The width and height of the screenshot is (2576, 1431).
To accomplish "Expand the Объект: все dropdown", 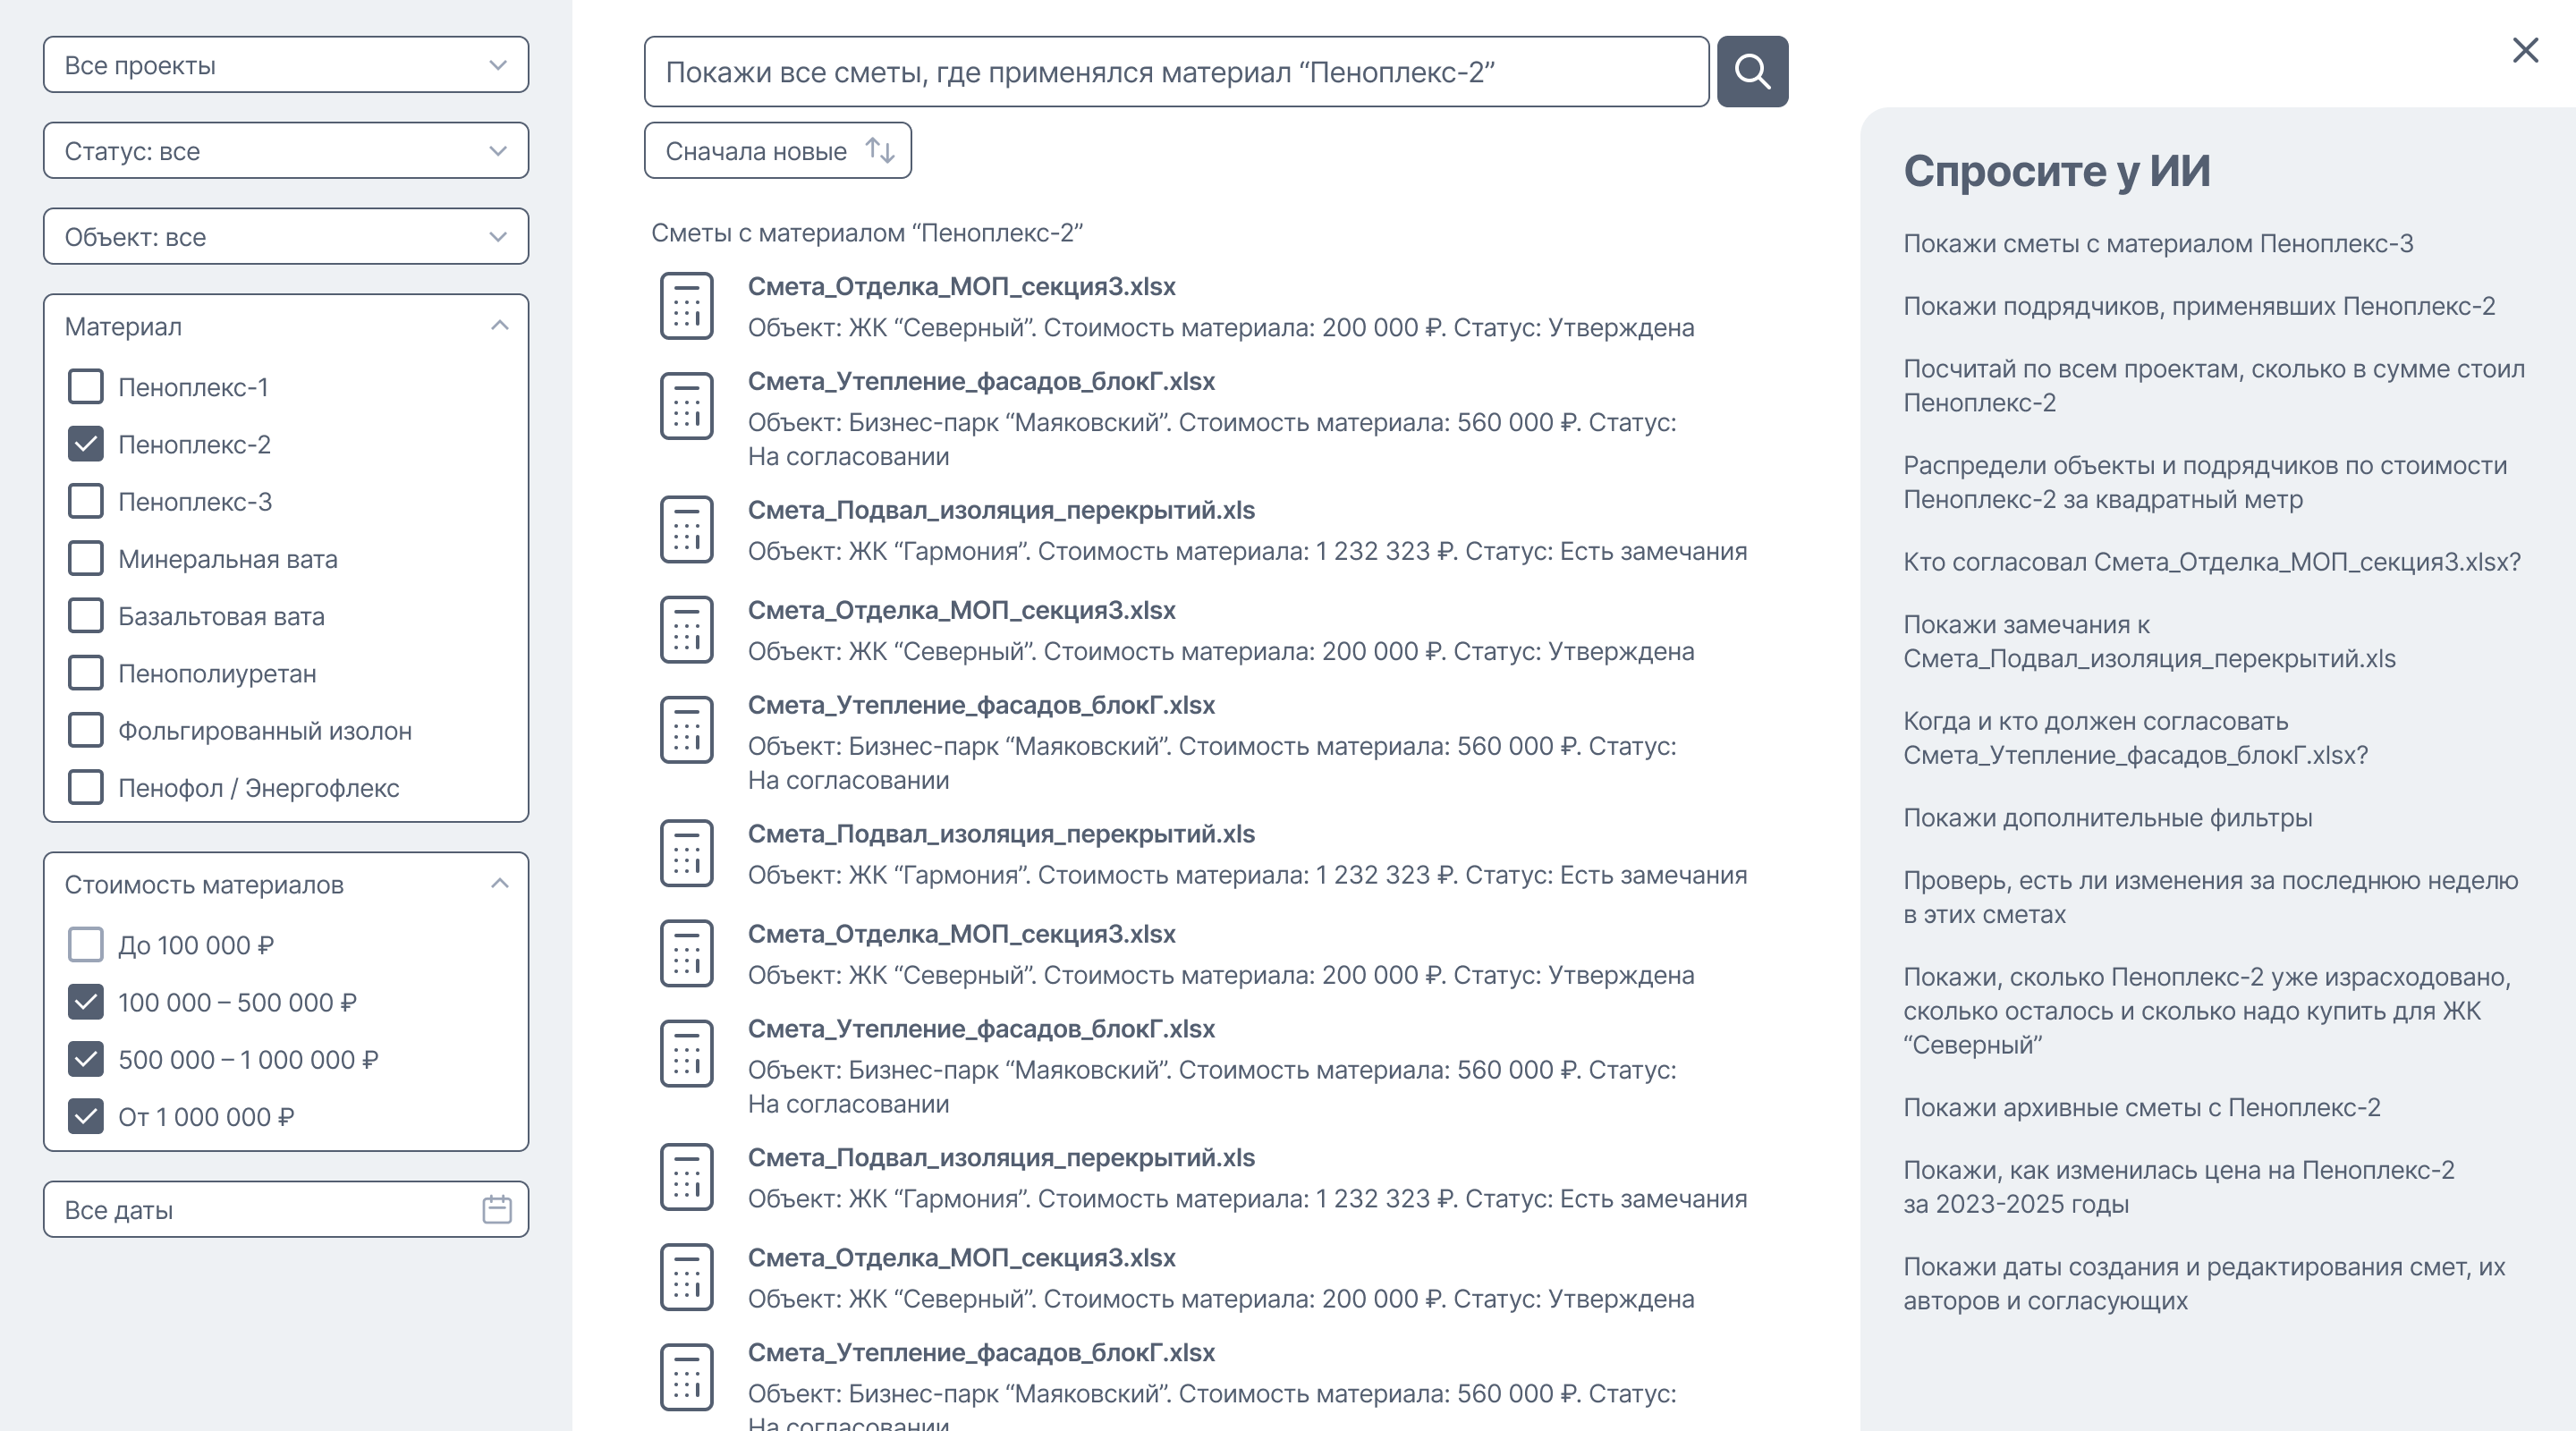I will [x=286, y=237].
